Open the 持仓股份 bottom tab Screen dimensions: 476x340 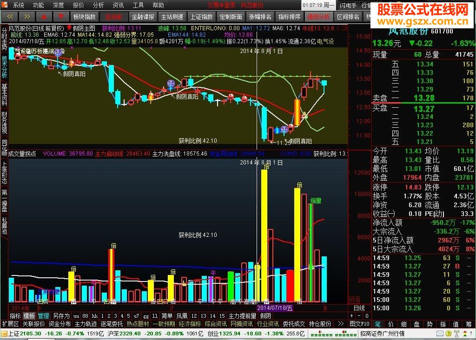coord(320,324)
